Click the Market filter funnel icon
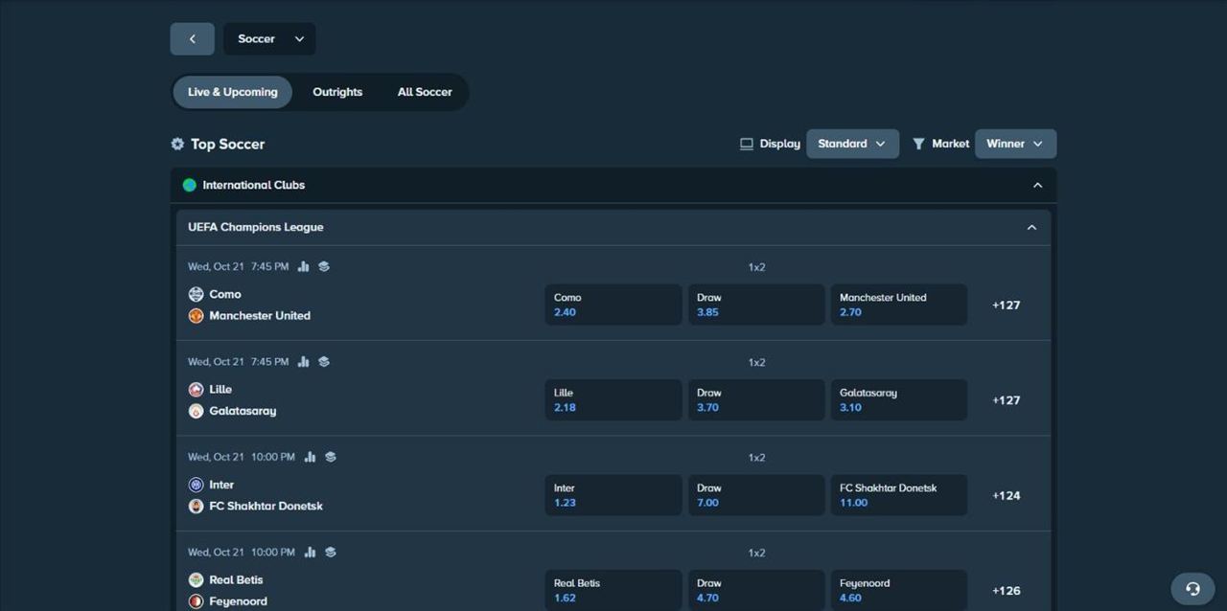The height and width of the screenshot is (611, 1227). pyautogui.click(x=918, y=144)
